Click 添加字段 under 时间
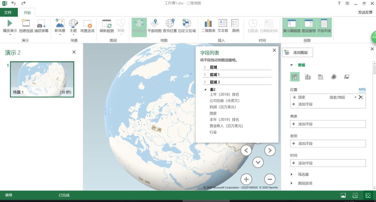 (328, 163)
